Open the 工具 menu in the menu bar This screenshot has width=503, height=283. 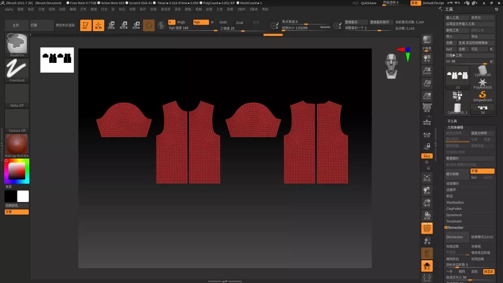point(219,9)
